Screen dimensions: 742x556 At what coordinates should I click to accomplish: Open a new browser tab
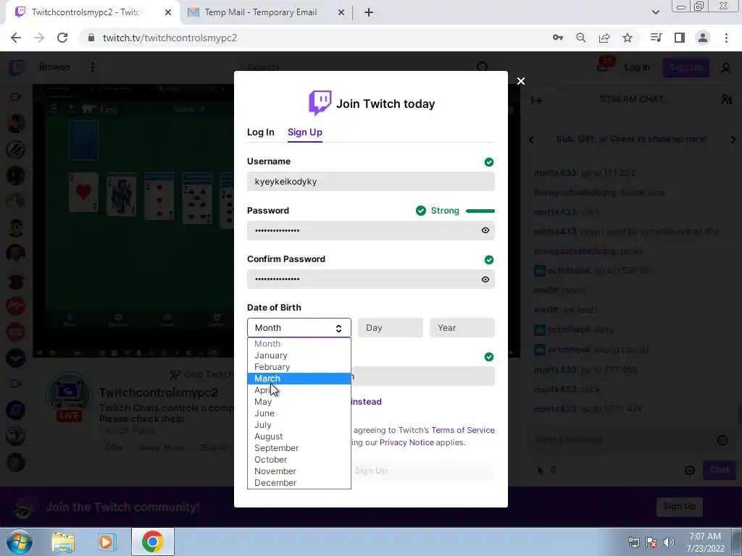[369, 12]
